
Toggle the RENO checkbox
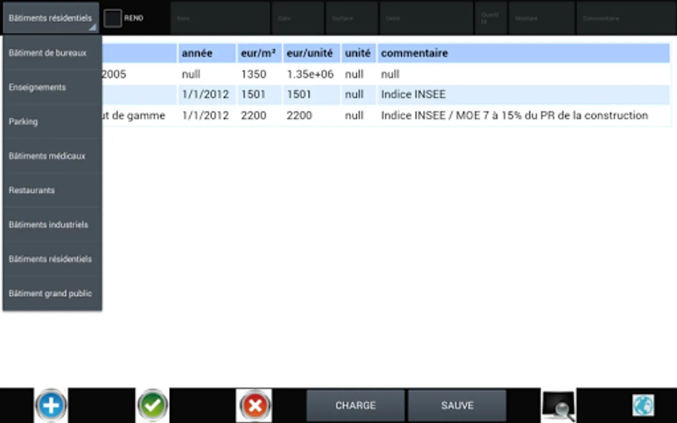coord(113,18)
